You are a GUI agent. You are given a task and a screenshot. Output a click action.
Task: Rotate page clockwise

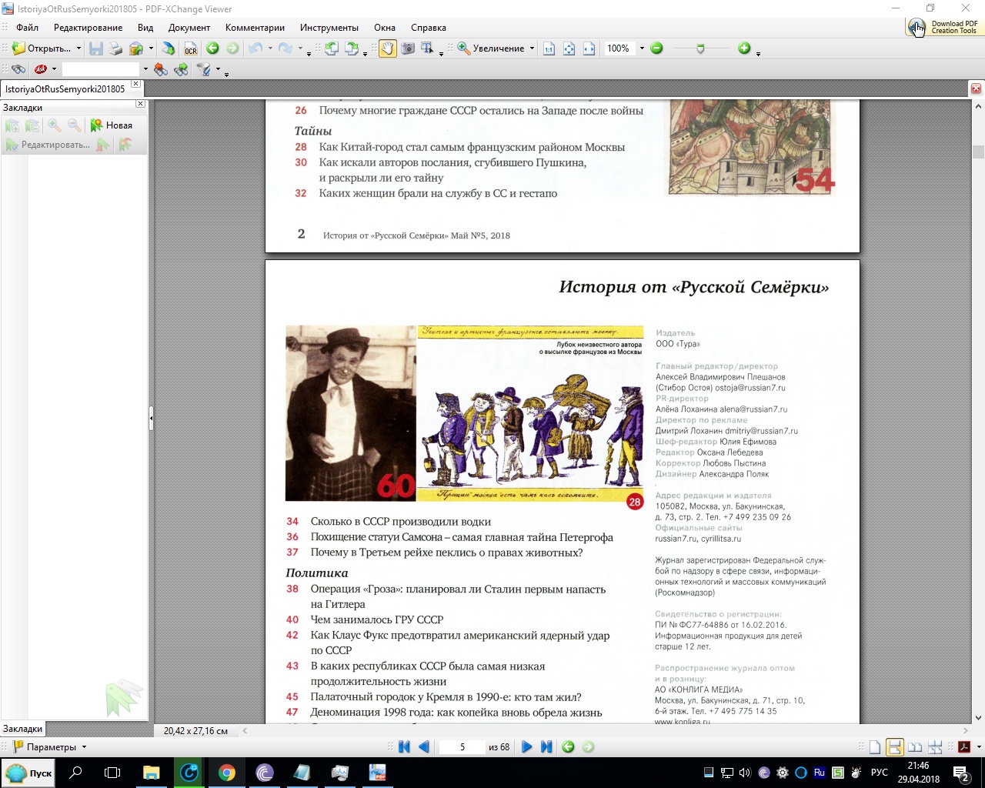[352, 48]
